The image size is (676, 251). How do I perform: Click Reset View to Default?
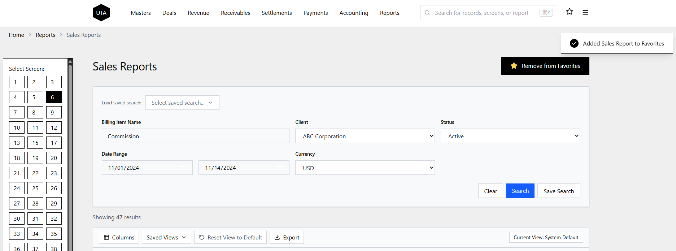[230, 237]
